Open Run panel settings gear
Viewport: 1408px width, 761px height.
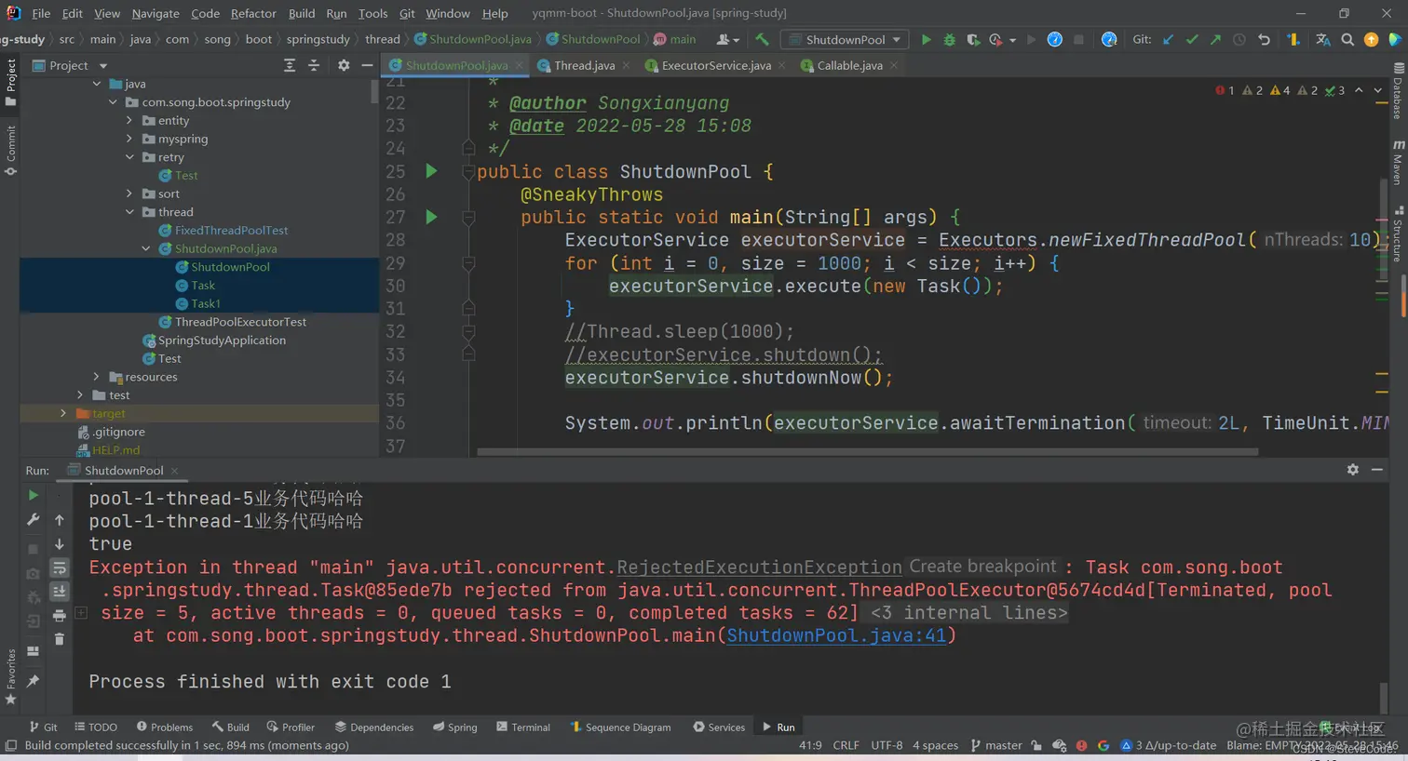tap(1353, 470)
